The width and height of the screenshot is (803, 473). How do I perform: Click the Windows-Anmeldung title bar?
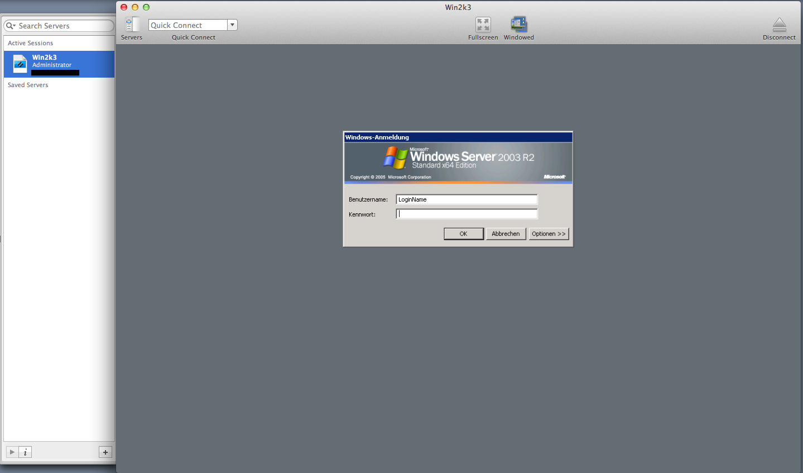pyautogui.click(x=458, y=137)
